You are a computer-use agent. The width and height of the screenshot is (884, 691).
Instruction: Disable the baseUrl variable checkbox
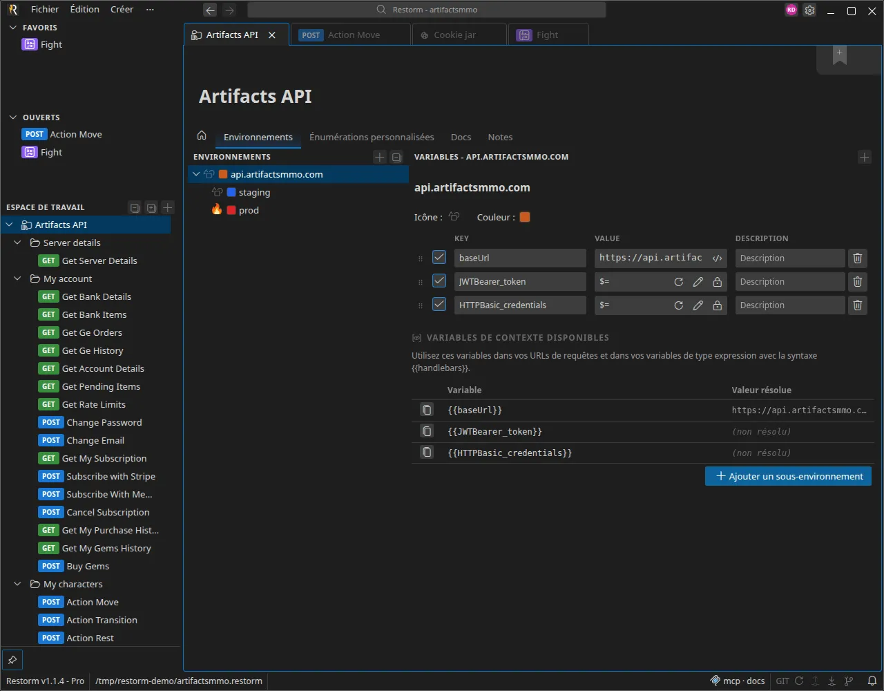[439, 258]
